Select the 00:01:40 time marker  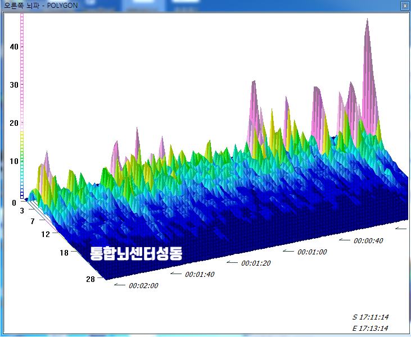[200, 274]
